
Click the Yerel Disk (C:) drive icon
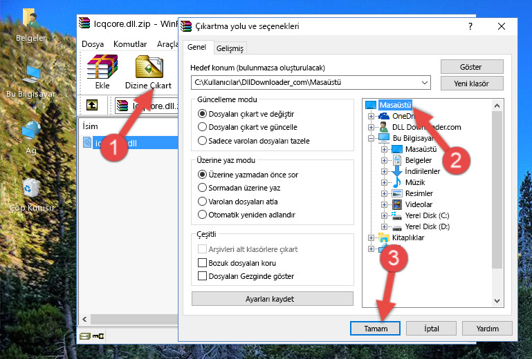[396, 215]
